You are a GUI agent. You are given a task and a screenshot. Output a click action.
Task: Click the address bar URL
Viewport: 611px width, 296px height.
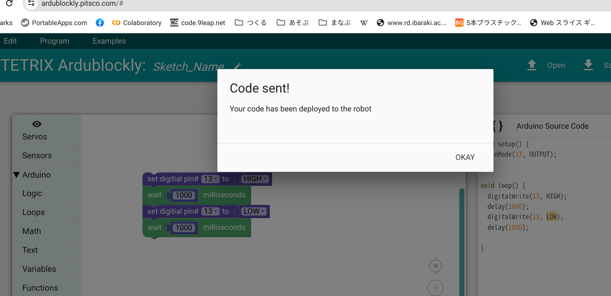coord(83,4)
